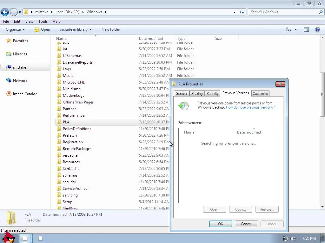Click the folder icon in the address bar
This screenshot has width=325, height=243.
pos(26,12)
